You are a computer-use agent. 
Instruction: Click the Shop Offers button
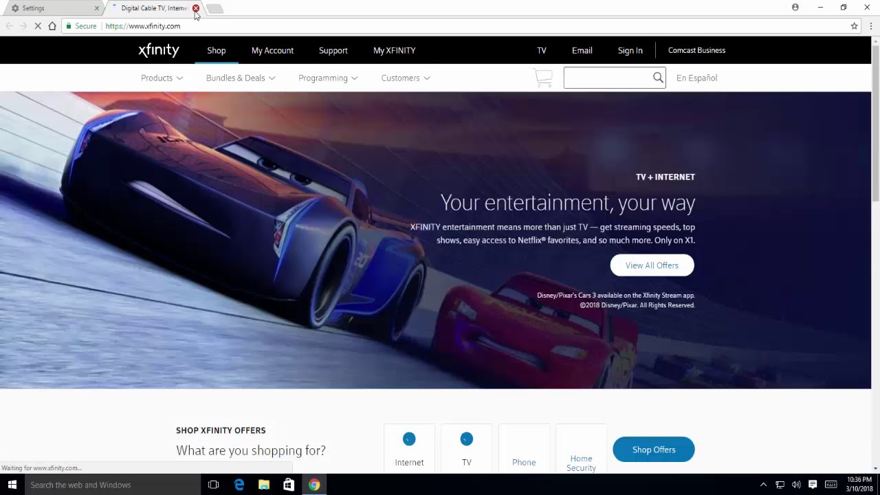[654, 450]
